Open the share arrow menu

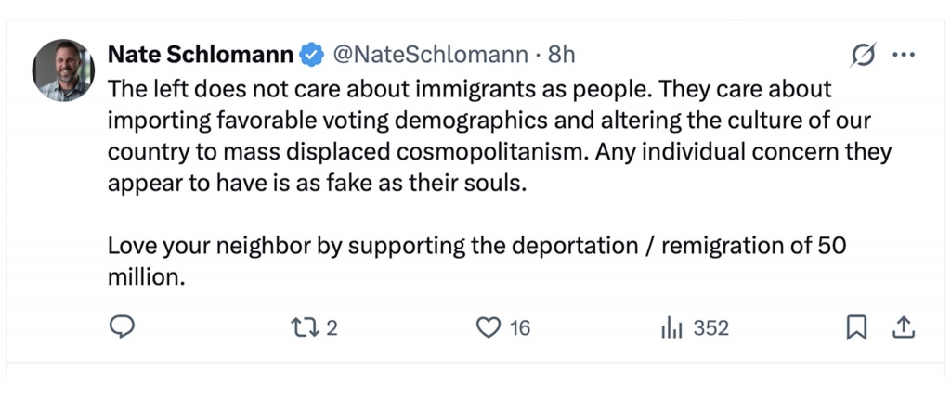tap(904, 326)
